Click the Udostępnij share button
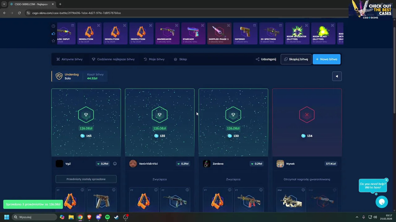 point(266,59)
